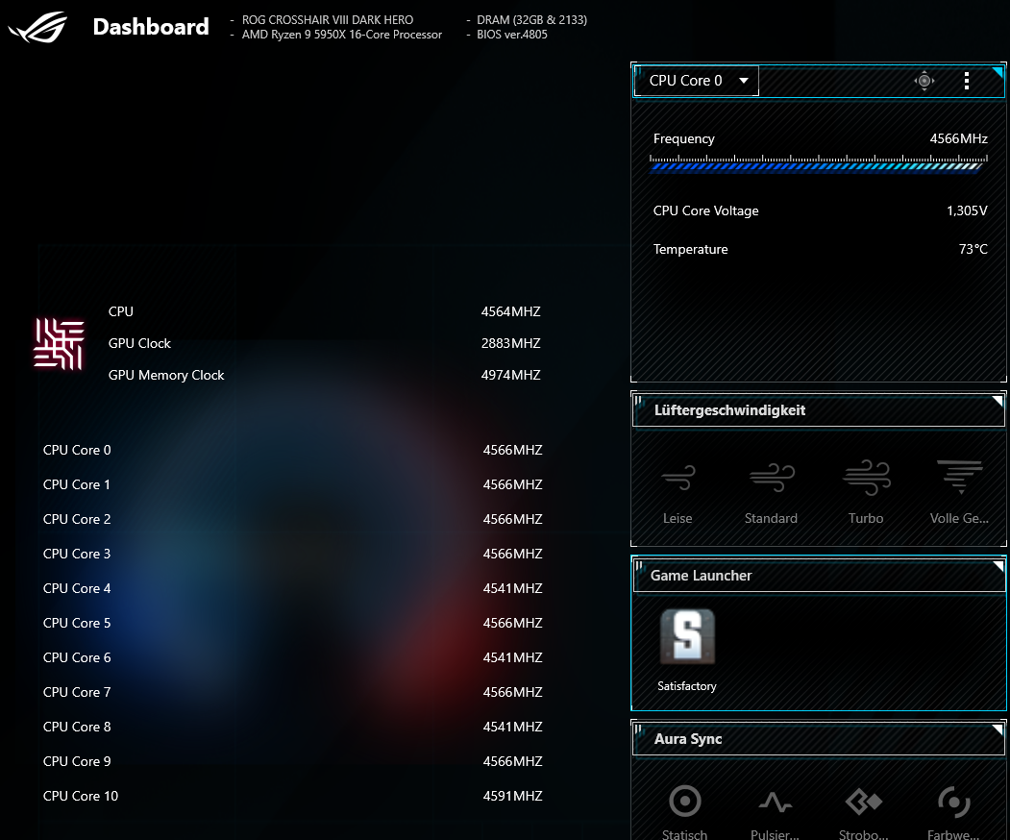Image resolution: width=1010 pixels, height=840 pixels.
Task: Open the three-dot menu in CPU panel
Action: pos(966,81)
